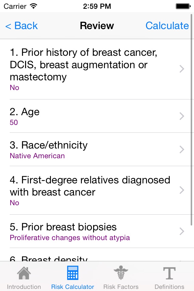The width and height of the screenshot is (194, 291).
Task: Expand chevron for prior history question
Action: click(x=182, y=69)
